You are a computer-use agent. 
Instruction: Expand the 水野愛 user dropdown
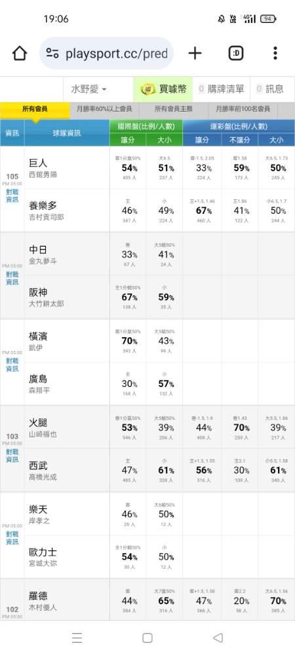[x=88, y=89]
